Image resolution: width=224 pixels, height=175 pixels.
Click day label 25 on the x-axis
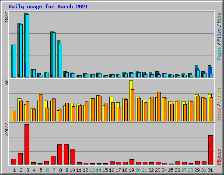(x=171, y=170)
